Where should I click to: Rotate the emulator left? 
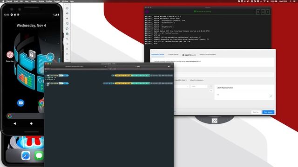tap(67, 24)
